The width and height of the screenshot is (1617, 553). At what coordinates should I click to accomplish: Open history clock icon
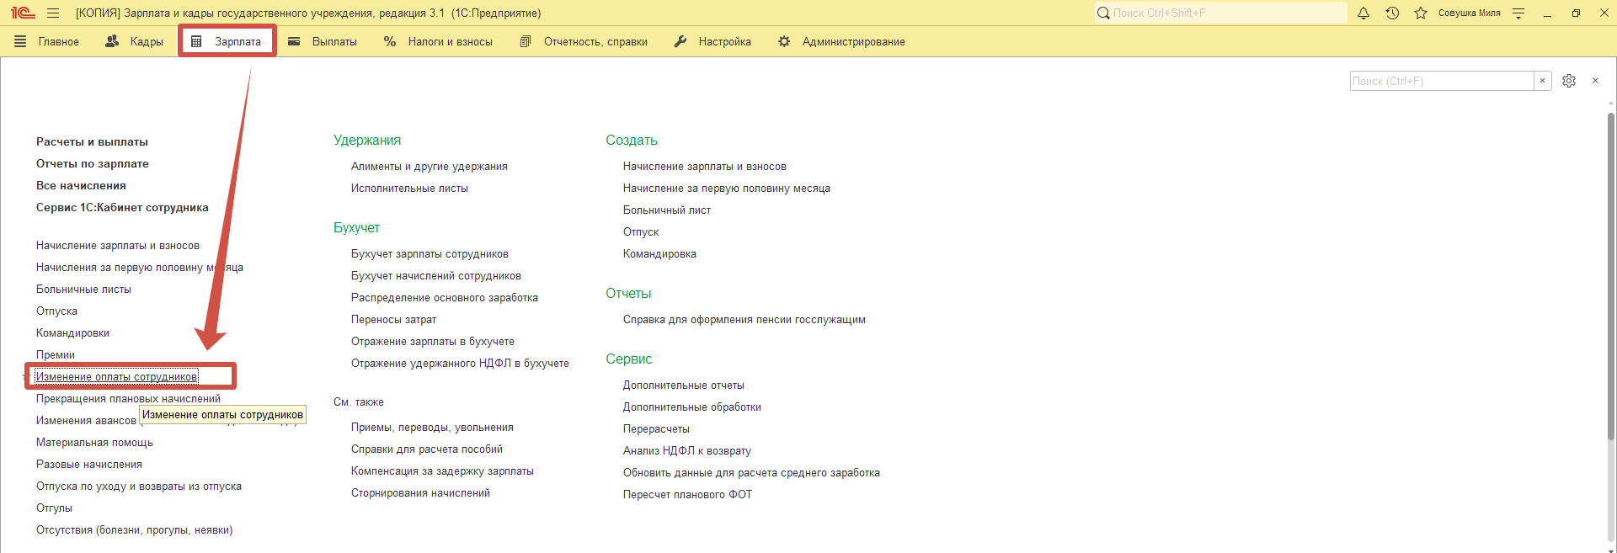[x=1392, y=13]
